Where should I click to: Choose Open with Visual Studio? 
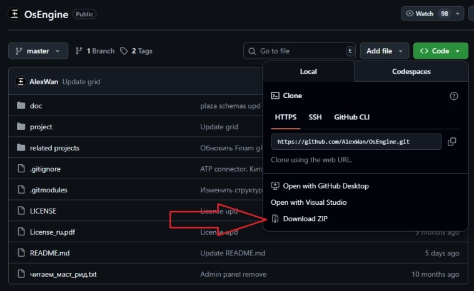pyautogui.click(x=309, y=202)
